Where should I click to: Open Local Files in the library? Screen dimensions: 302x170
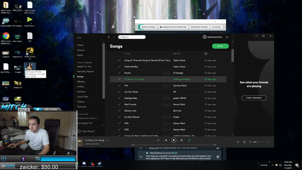[83, 96]
